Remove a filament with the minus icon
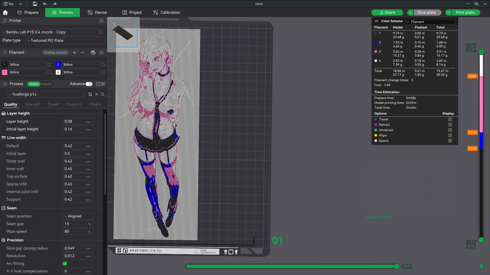The height and width of the screenshot is (275, 490). pyautogui.click(x=82, y=52)
